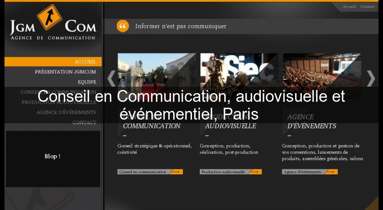The width and height of the screenshot is (383, 210).
Task: Open CONTACT in the sidebar menu
Action: 84,122
